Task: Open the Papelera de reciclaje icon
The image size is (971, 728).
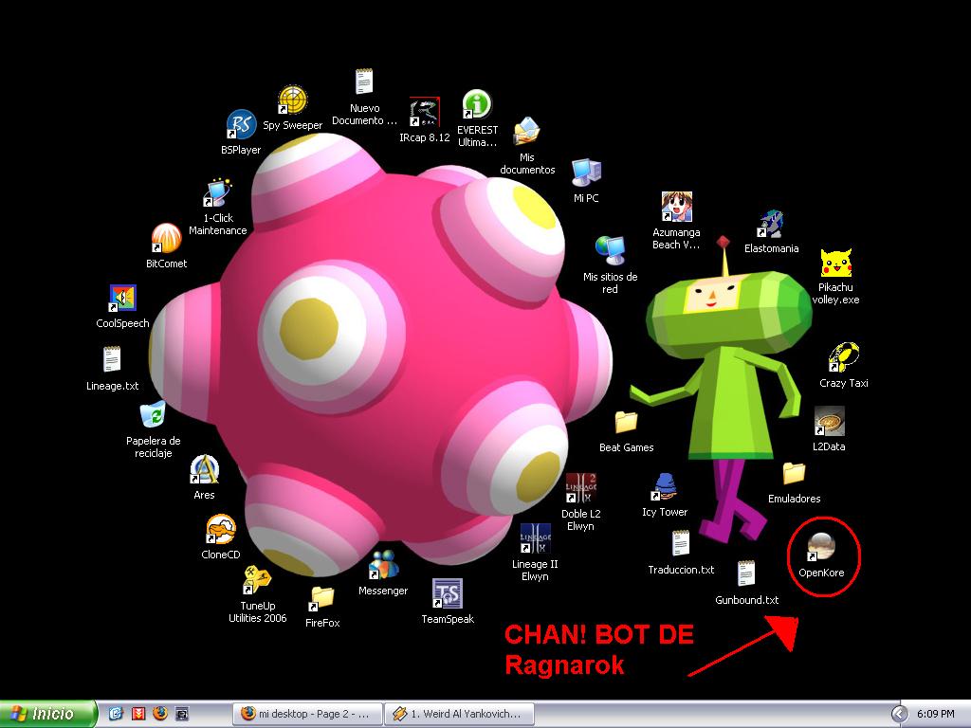Action: [153, 415]
